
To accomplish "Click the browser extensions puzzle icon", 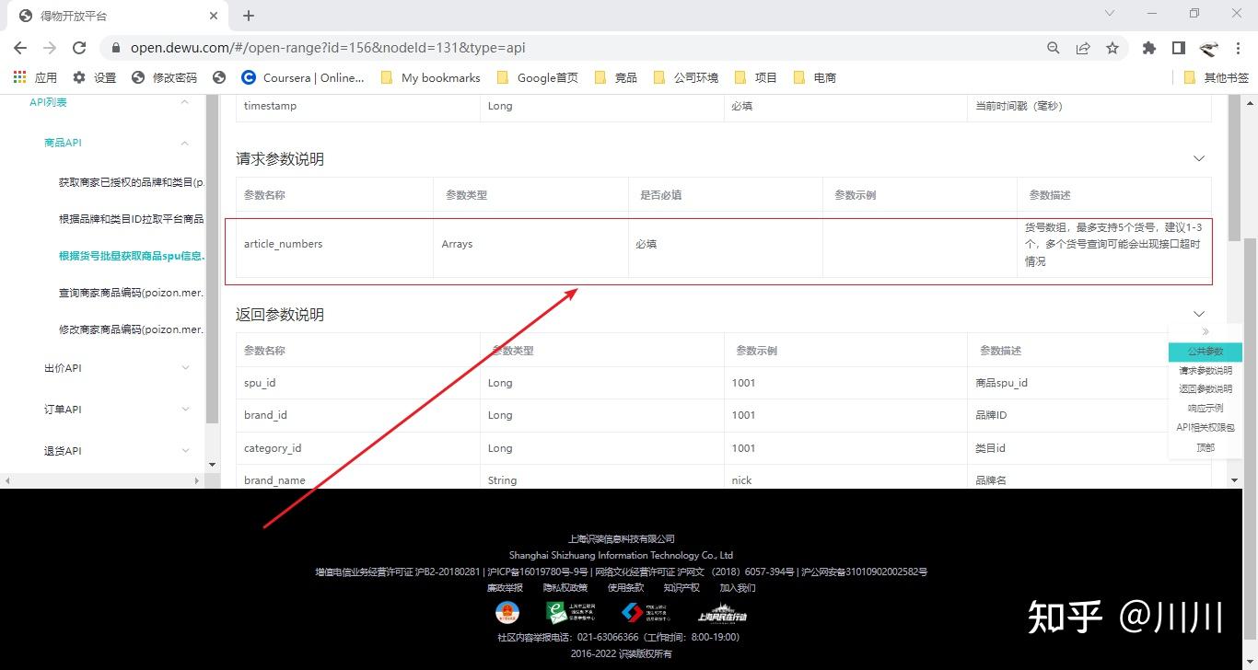I will (1148, 47).
